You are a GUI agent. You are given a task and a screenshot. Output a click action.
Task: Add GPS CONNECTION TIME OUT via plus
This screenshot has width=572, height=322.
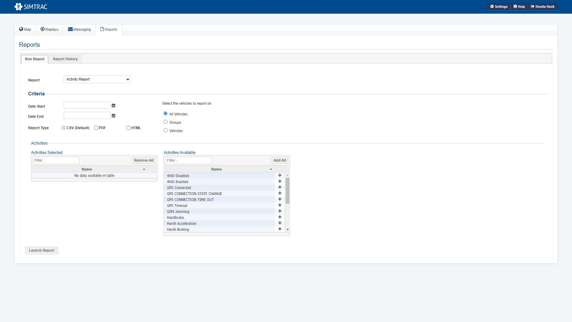point(280,199)
